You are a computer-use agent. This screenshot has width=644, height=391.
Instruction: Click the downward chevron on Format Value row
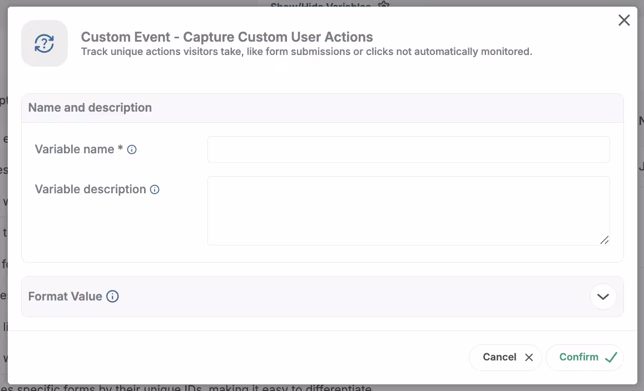pyautogui.click(x=603, y=297)
